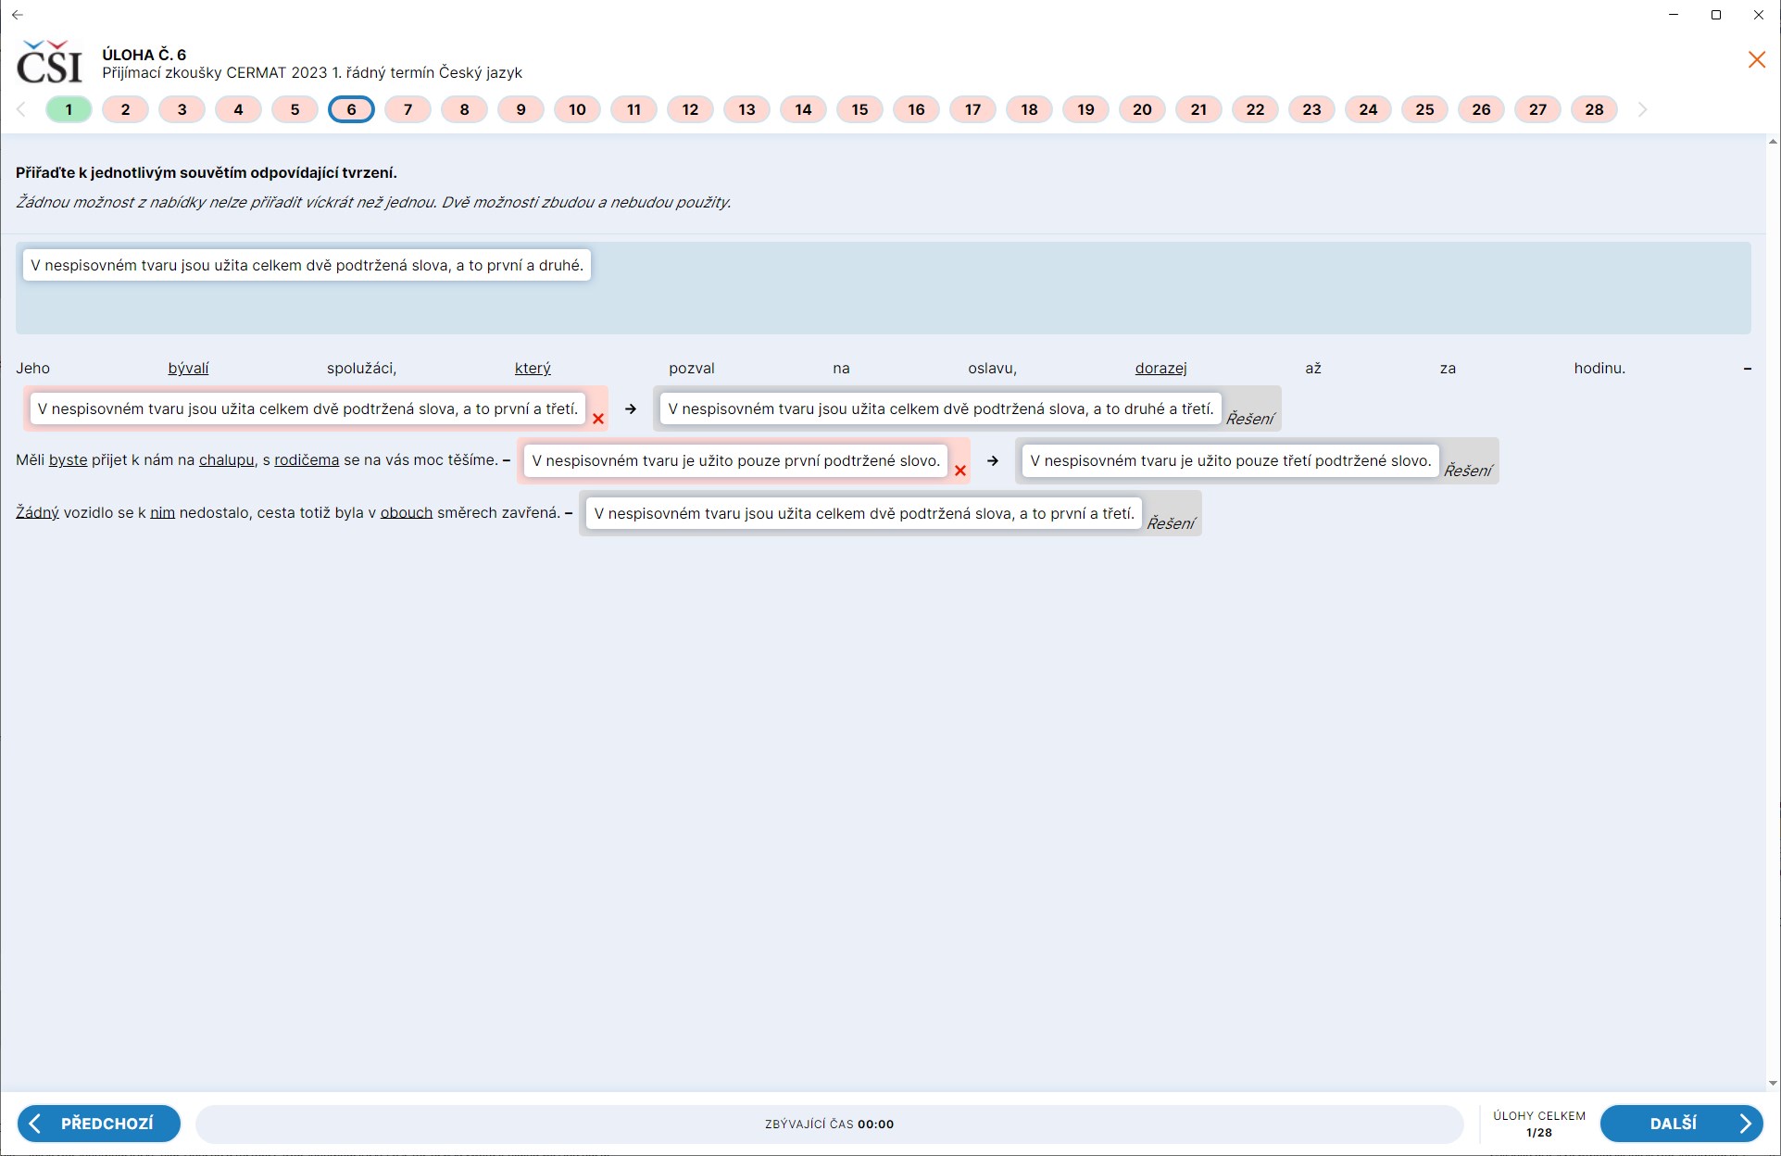Select unused option 'první a druhé' card

coord(307,265)
